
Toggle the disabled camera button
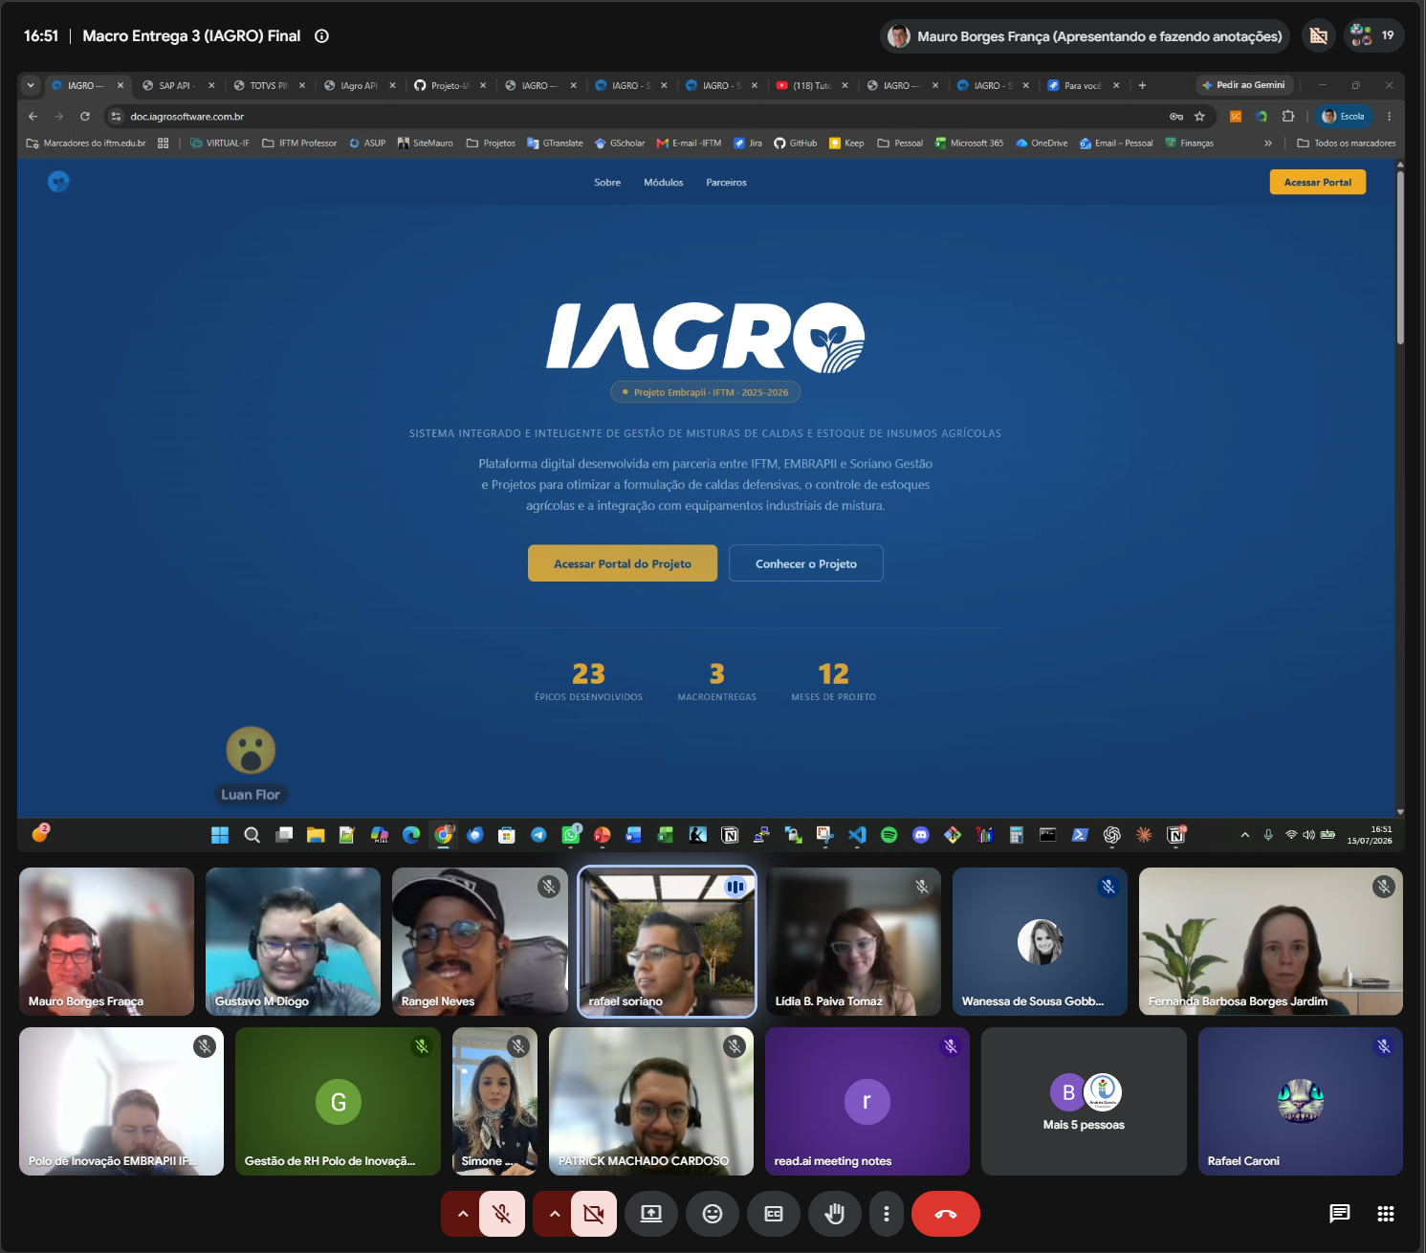point(594,1214)
